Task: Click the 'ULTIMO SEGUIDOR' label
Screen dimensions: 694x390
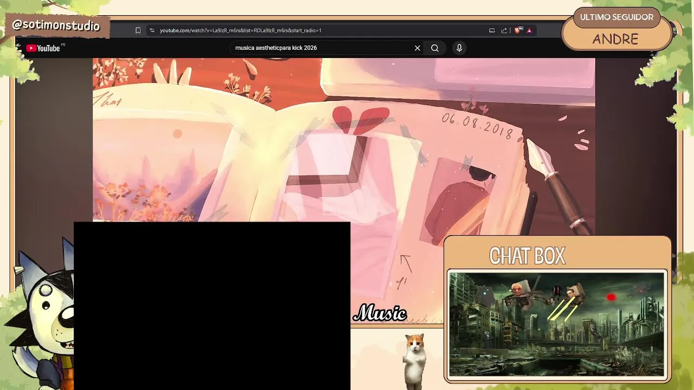Action: point(616,17)
